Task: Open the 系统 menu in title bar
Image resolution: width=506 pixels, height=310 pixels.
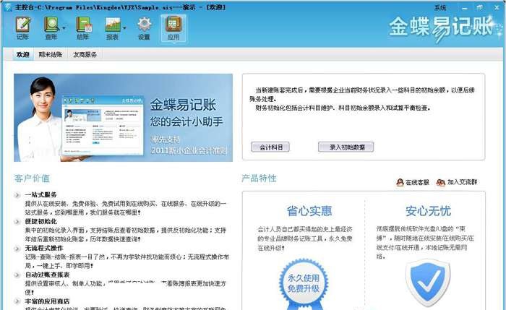Action: 439,7
